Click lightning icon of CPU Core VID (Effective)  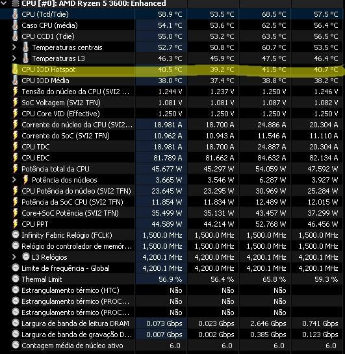[15, 114]
